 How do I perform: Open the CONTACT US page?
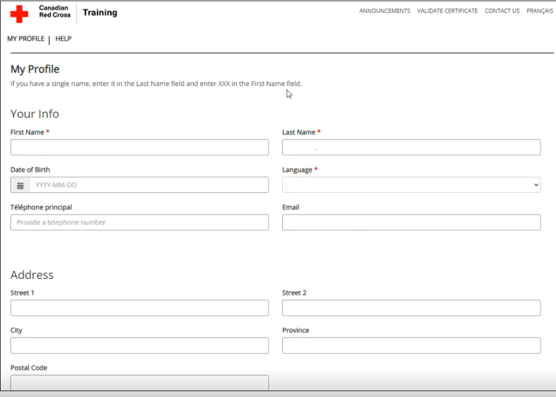pyautogui.click(x=501, y=10)
